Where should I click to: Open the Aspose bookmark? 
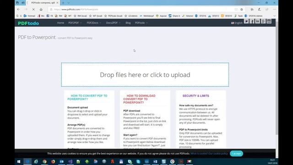click(161, 16)
